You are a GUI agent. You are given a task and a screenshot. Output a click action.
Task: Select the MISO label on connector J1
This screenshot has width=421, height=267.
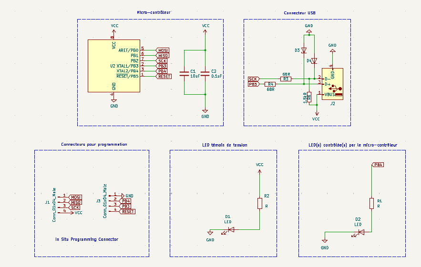pyautogui.click(x=75, y=202)
